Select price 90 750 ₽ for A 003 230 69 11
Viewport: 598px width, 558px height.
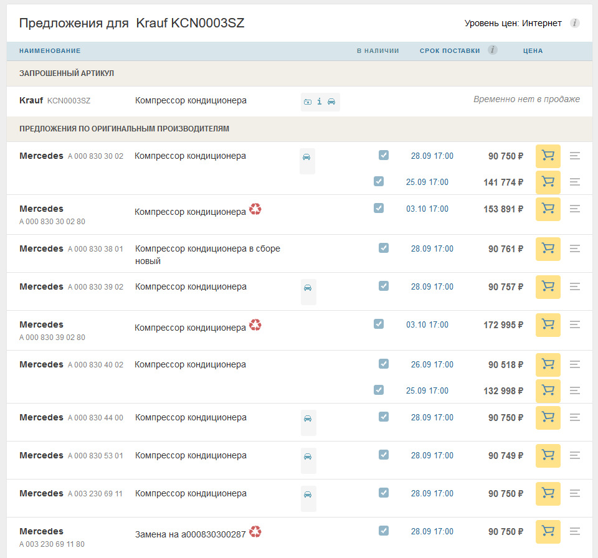pos(506,494)
